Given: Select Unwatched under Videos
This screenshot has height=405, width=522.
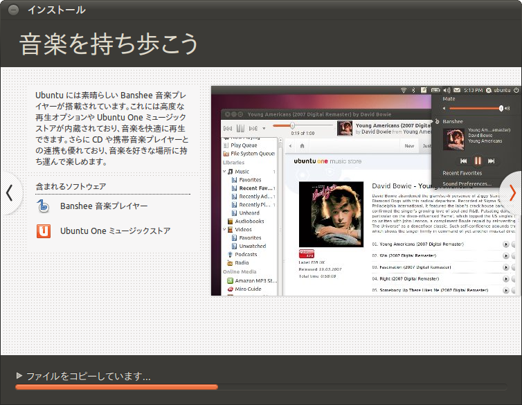Looking at the screenshot, I should (x=252, y=246).
